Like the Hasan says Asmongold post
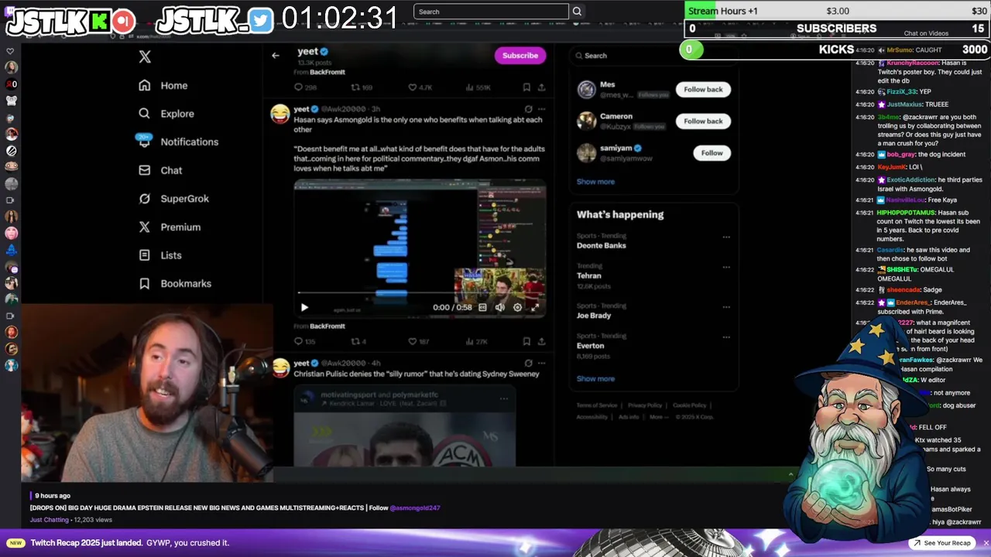This screenshot has width=991, height=557. click(419, 342)
